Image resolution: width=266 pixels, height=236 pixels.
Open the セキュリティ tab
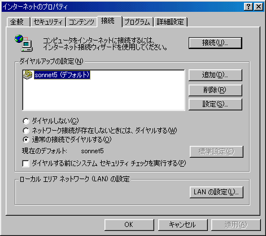click(48, 22)
